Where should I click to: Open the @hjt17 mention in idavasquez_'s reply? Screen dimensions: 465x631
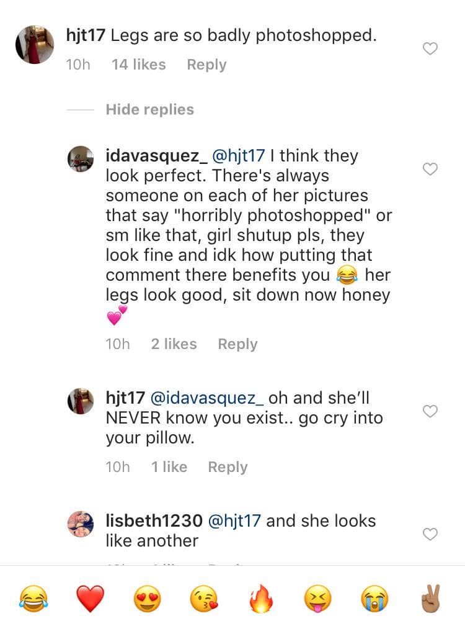point(238,155)
